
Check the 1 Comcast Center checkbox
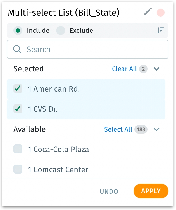coord(18,169)
